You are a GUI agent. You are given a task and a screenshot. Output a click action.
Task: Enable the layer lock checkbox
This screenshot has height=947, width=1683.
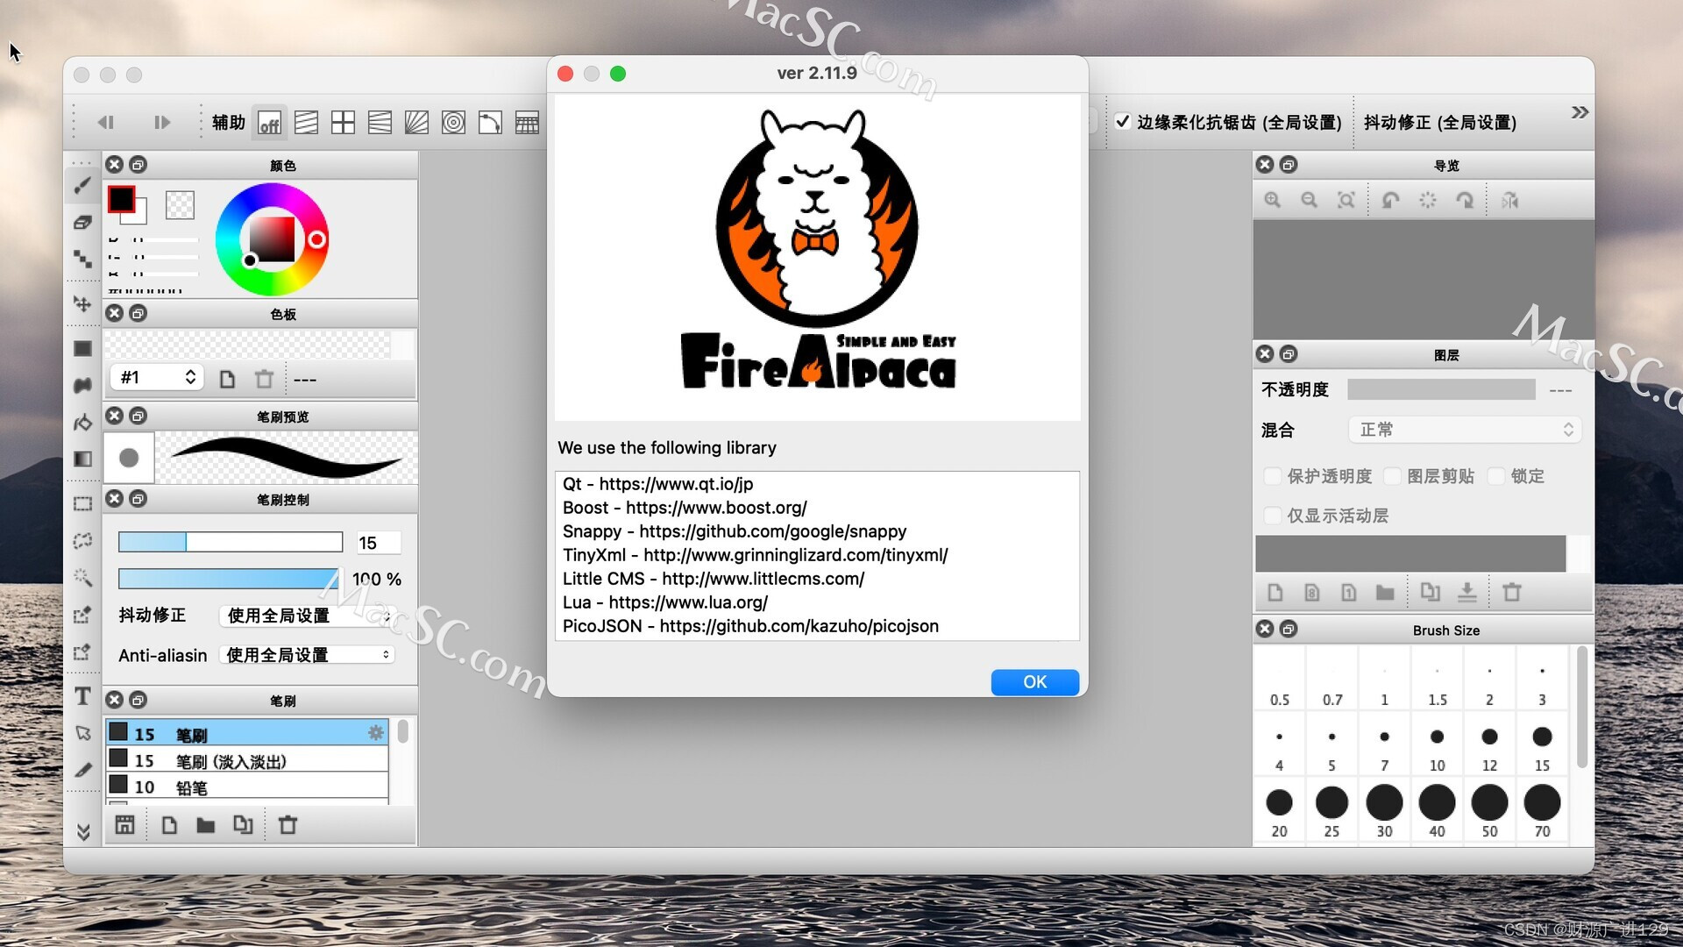(x=1496, y=476)
